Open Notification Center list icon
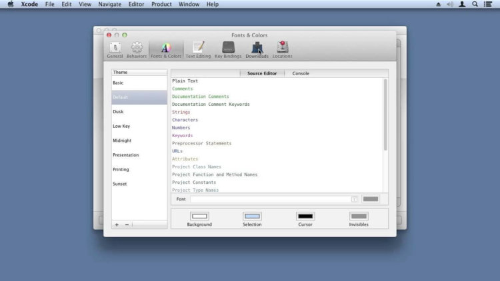 pyautogui.click(x=487, y=4)
